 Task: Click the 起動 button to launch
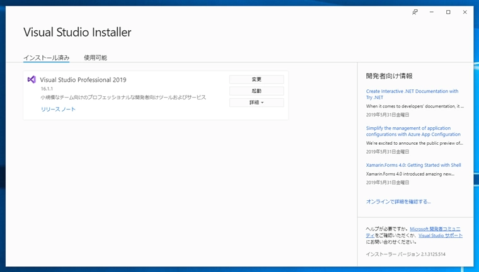[257, 91]
